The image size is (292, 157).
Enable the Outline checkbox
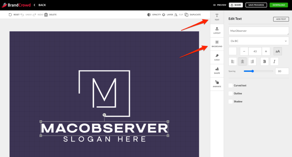[x=230, y=93]
